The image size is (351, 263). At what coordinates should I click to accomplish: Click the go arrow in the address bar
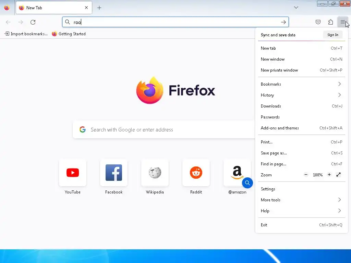click(283, 22)
